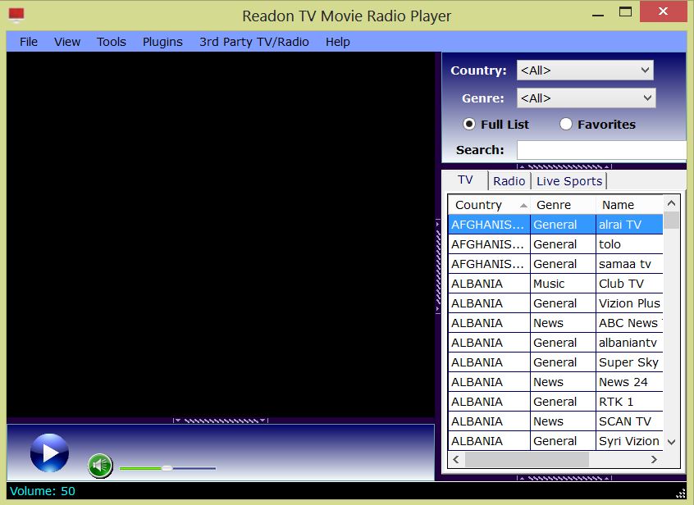
Task: Minimize the Readon player window
Action: click(x=598, y=15)
